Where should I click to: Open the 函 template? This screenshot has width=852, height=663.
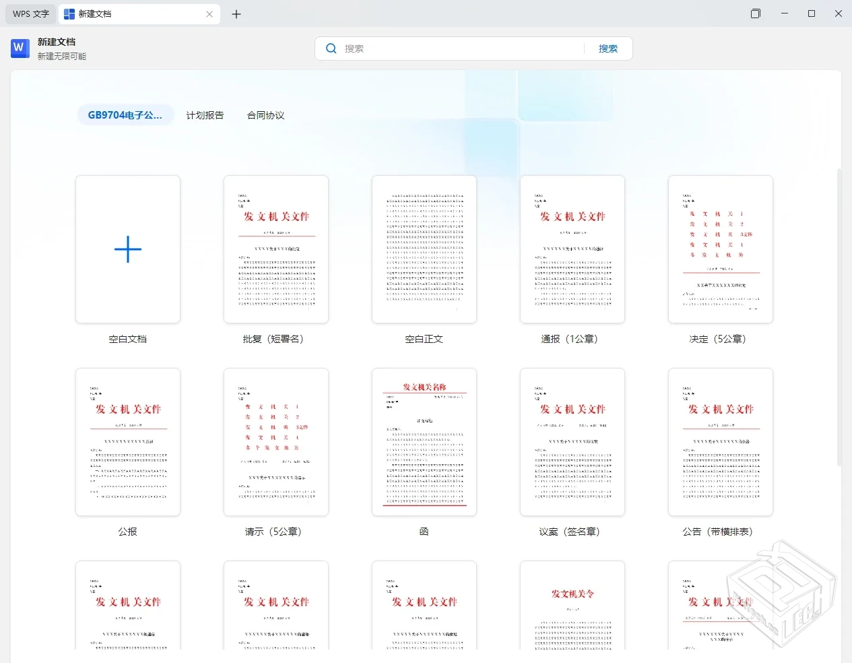point(424,442)
